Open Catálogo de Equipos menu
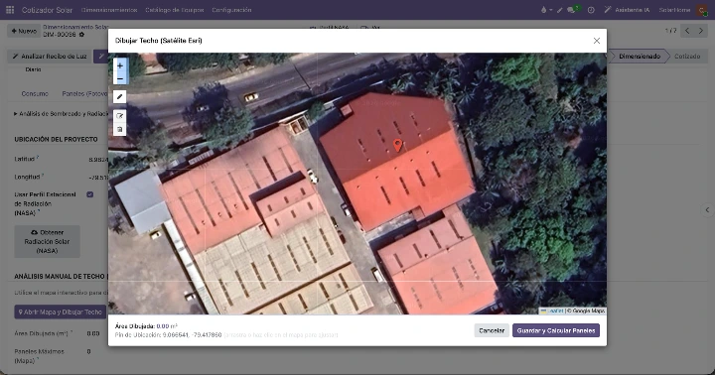 tap(174, 10)
